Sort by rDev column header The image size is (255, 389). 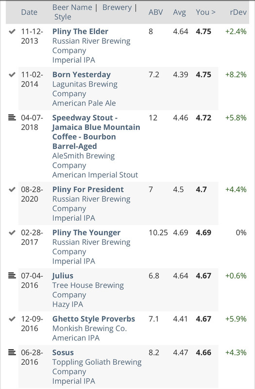(x=238, y=12)
